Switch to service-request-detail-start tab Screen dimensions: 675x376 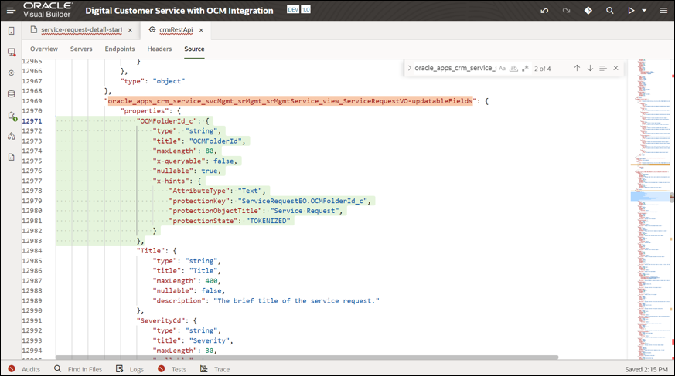pos(81,29)
